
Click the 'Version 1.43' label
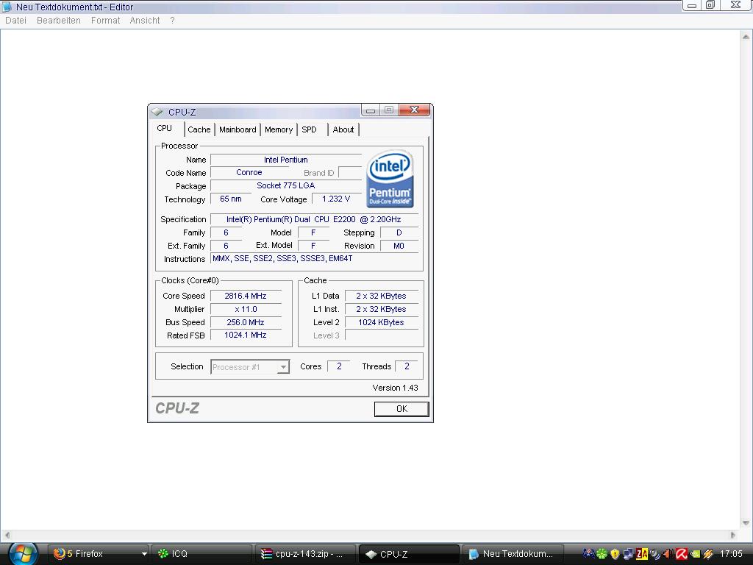[395, 388]
